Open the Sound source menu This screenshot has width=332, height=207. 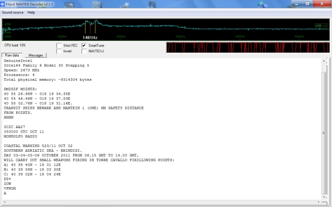(12, 12)
